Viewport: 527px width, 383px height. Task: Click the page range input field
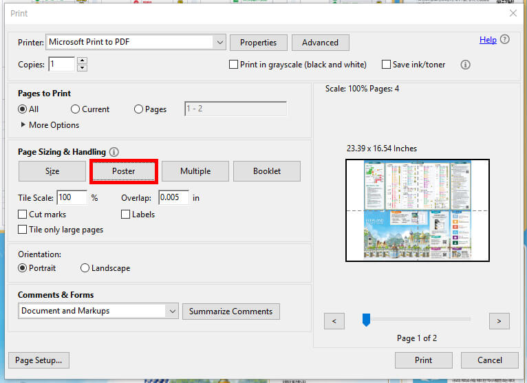tap(235, 109)
